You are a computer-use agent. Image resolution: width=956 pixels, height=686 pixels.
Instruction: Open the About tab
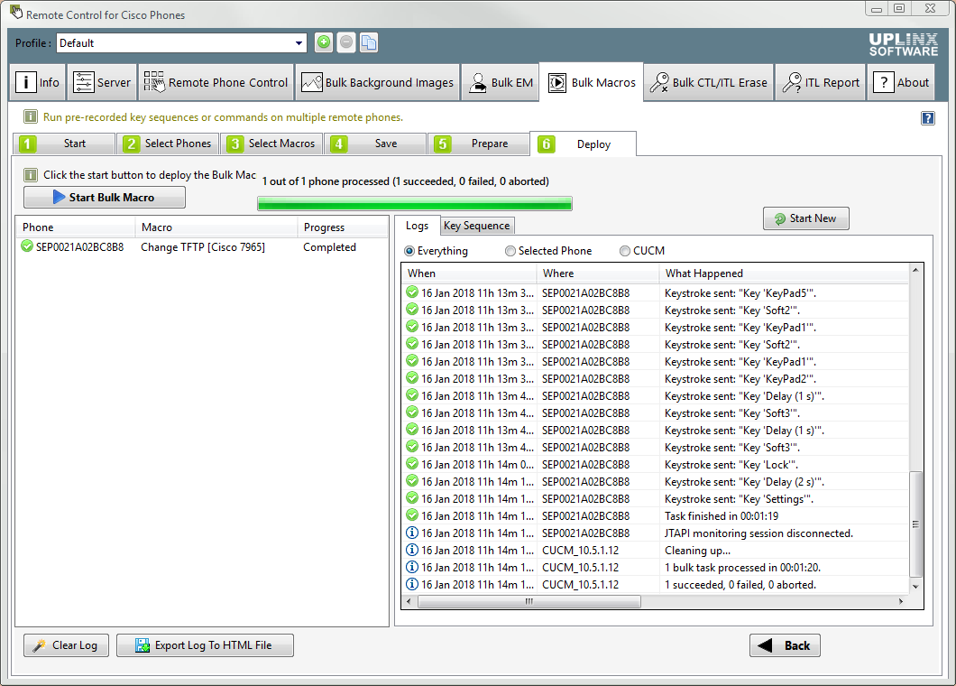pos(900,82)
